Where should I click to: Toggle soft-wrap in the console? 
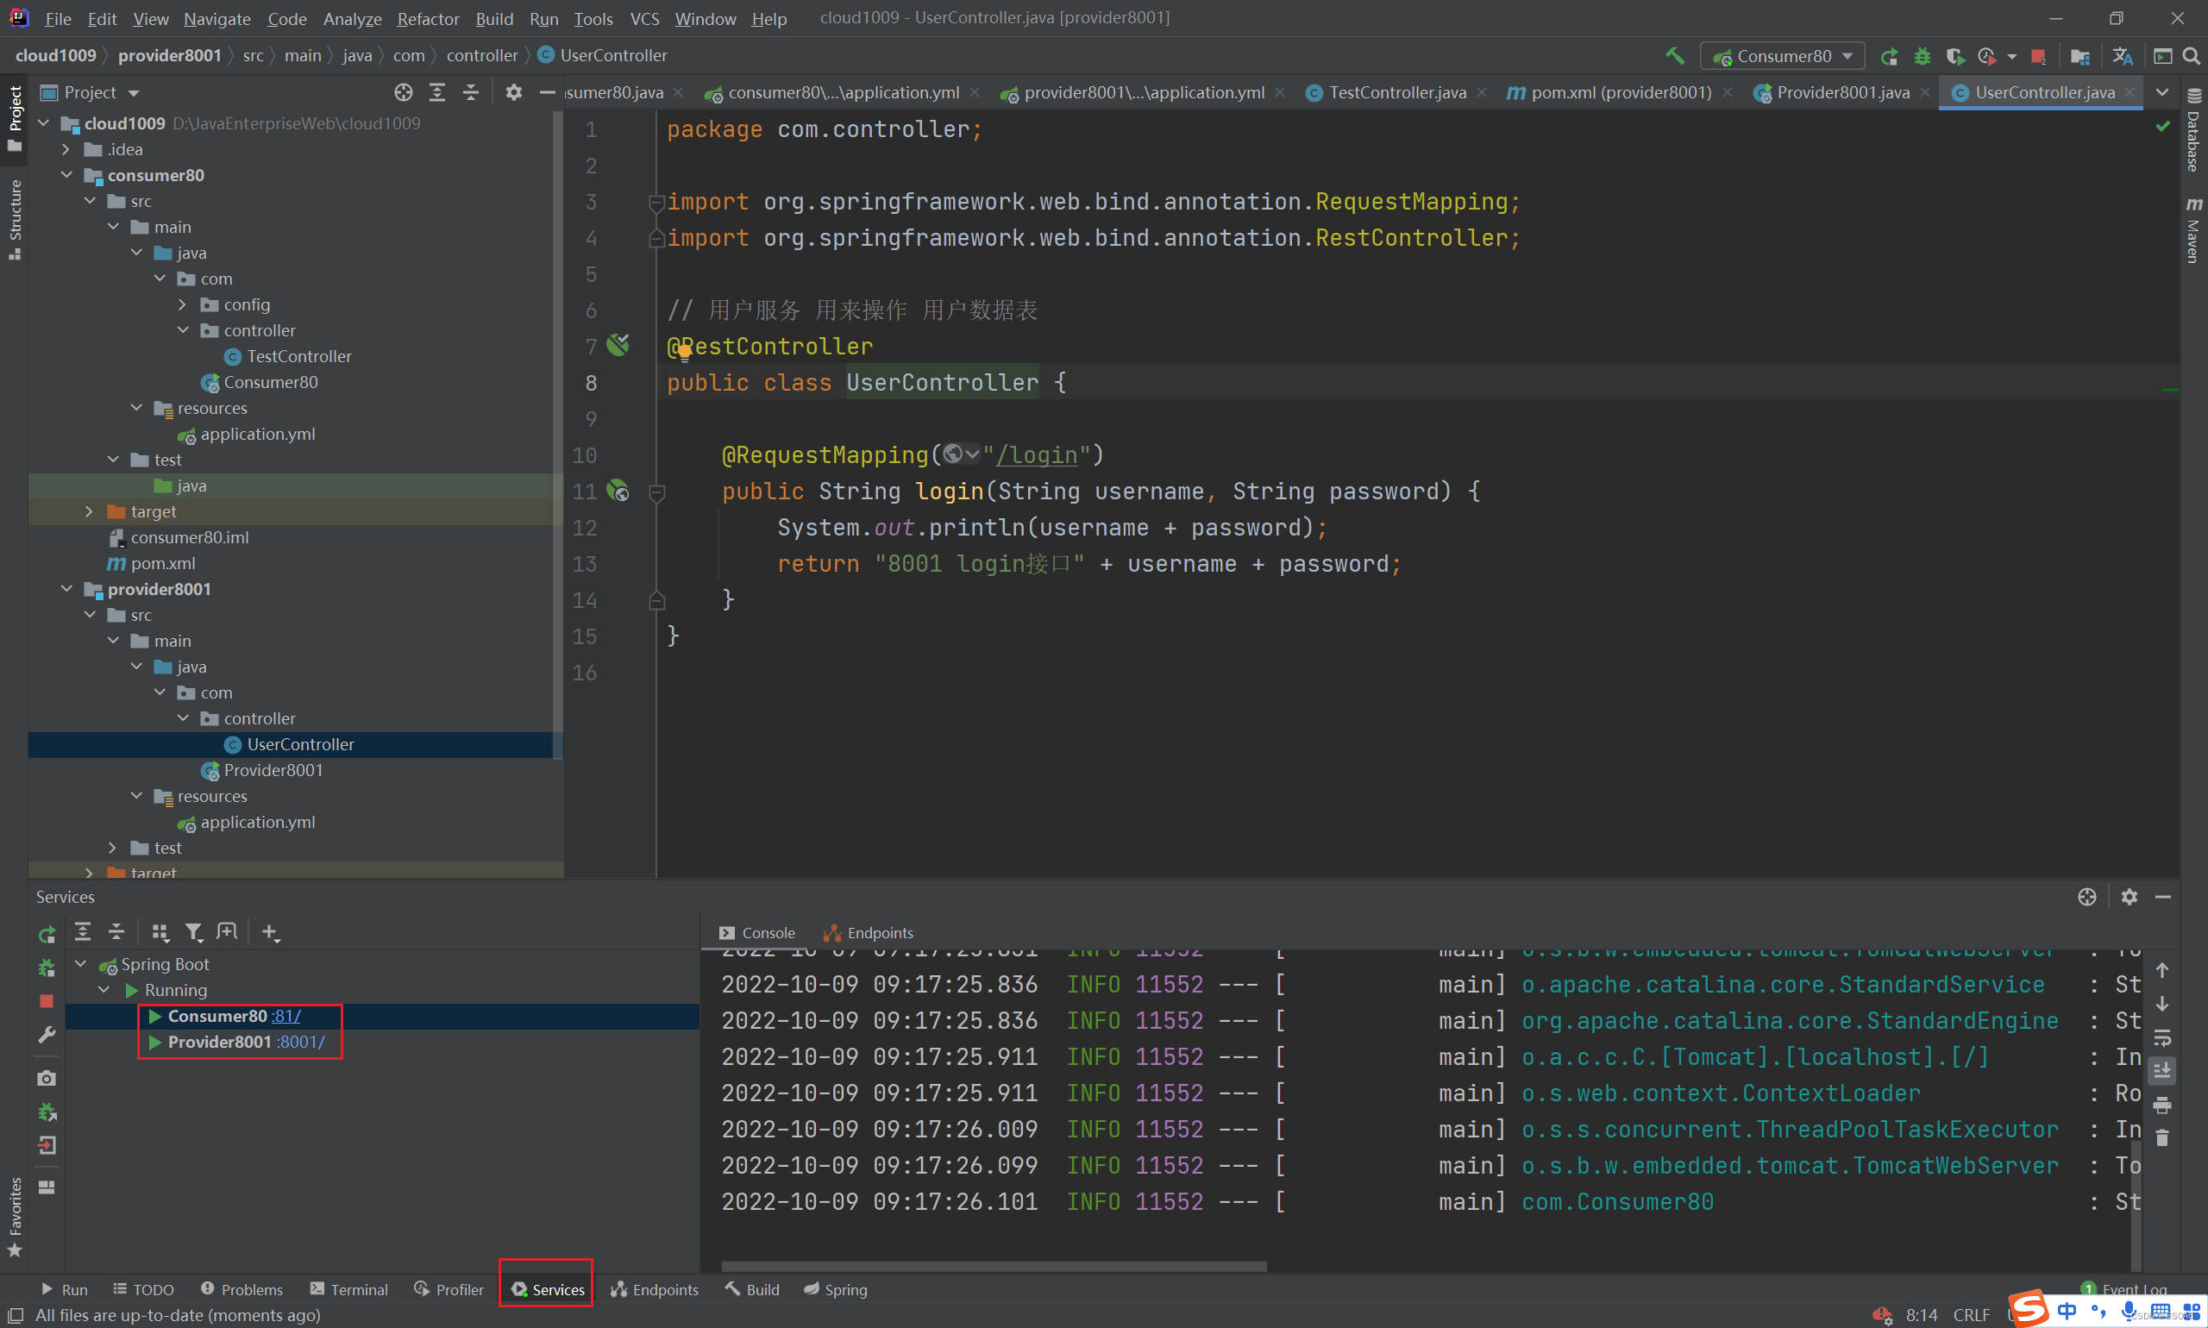click(x=2162, y=1038)
